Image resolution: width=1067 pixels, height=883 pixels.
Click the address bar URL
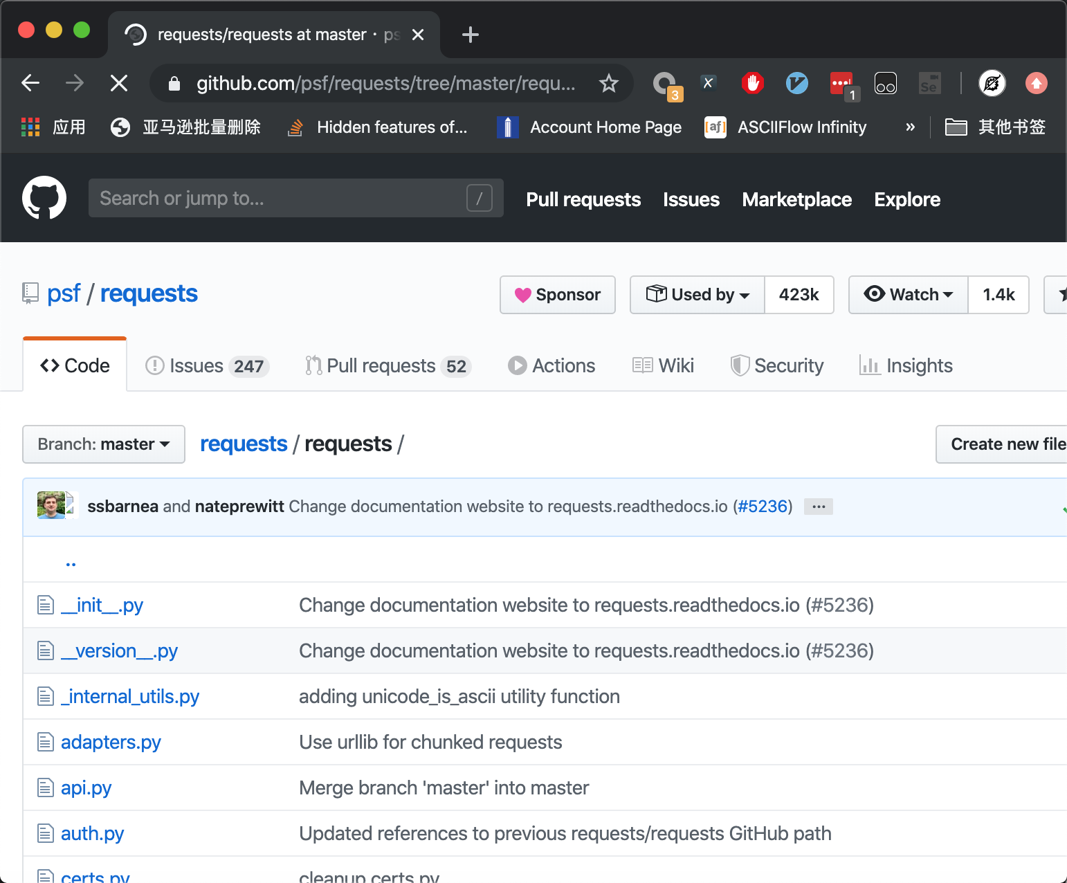point(385,83)
